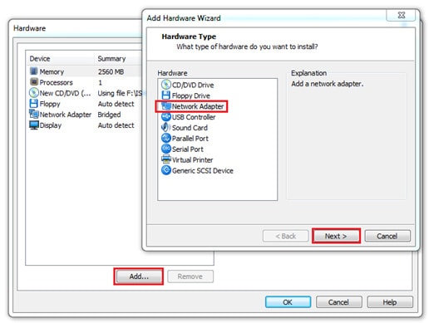
Task: Select the Memory device row
Action: pos(85,71)
